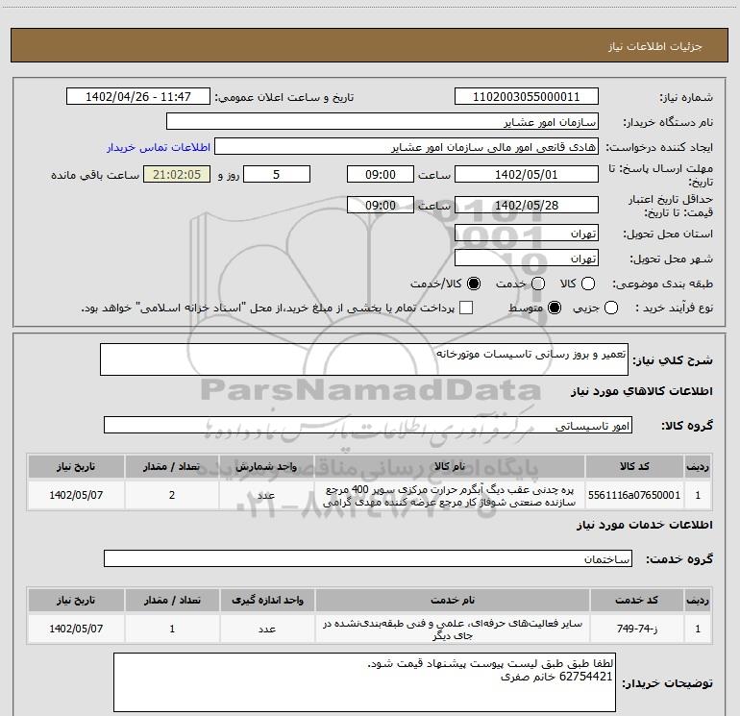
Task: Choose the متوسط purchase type radio
Action: click(x=555, y=309)
